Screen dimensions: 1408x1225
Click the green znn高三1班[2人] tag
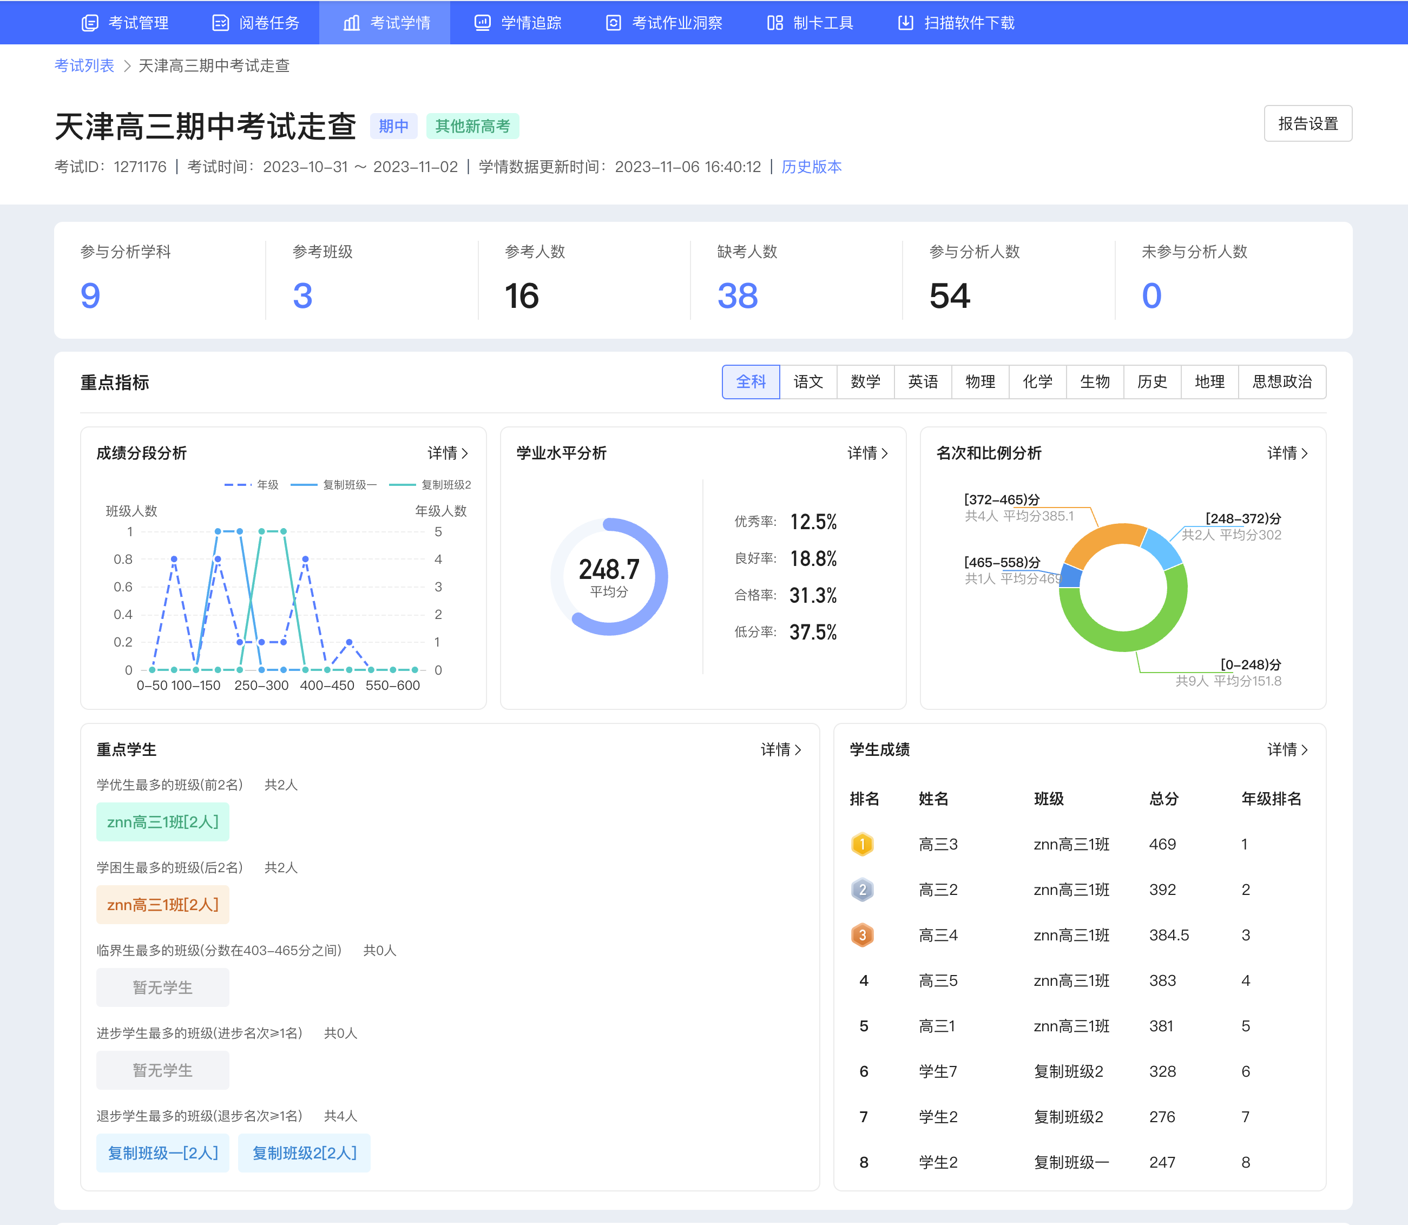pos(163,822)
